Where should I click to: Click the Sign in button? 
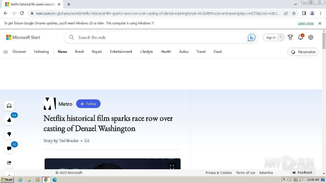pyautogui.click(x=274, y=37)
